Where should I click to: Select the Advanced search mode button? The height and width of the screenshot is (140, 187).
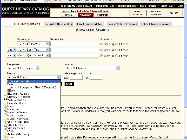[85, 15]
